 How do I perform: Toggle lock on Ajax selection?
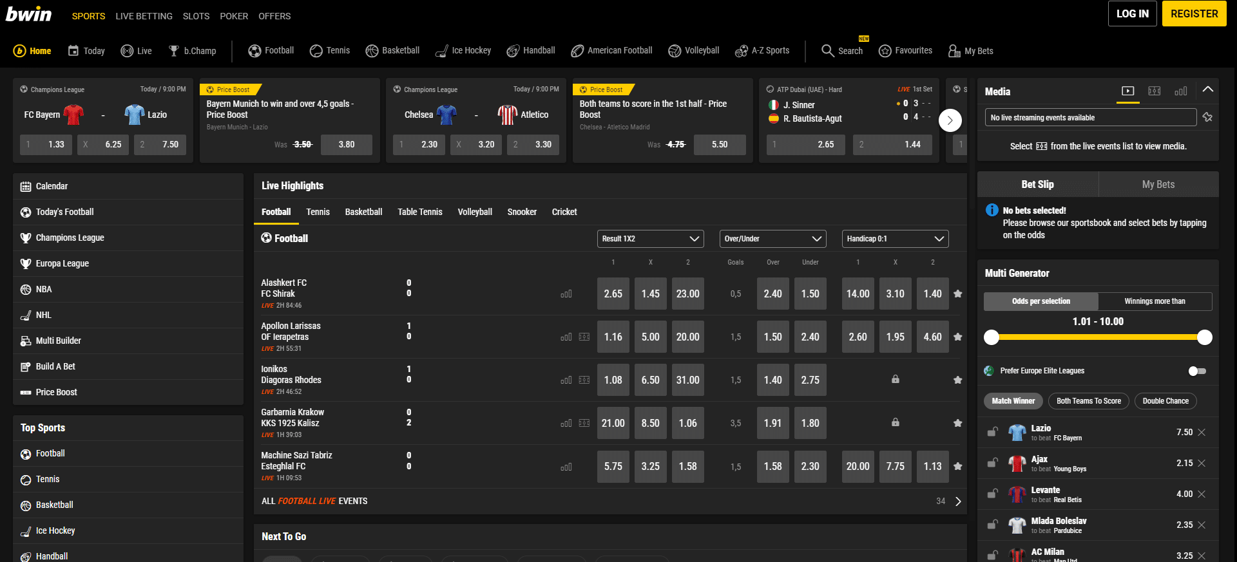[x=993, y=462]
